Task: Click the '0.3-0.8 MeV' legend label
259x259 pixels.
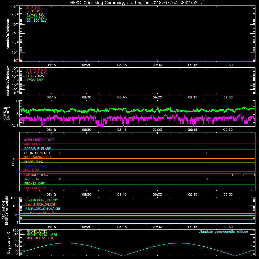Action: pyautogui.click(x=37, y=73)
